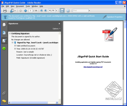
Task: Open the Find options dropdown arrow
Action: tap(89, 11)
